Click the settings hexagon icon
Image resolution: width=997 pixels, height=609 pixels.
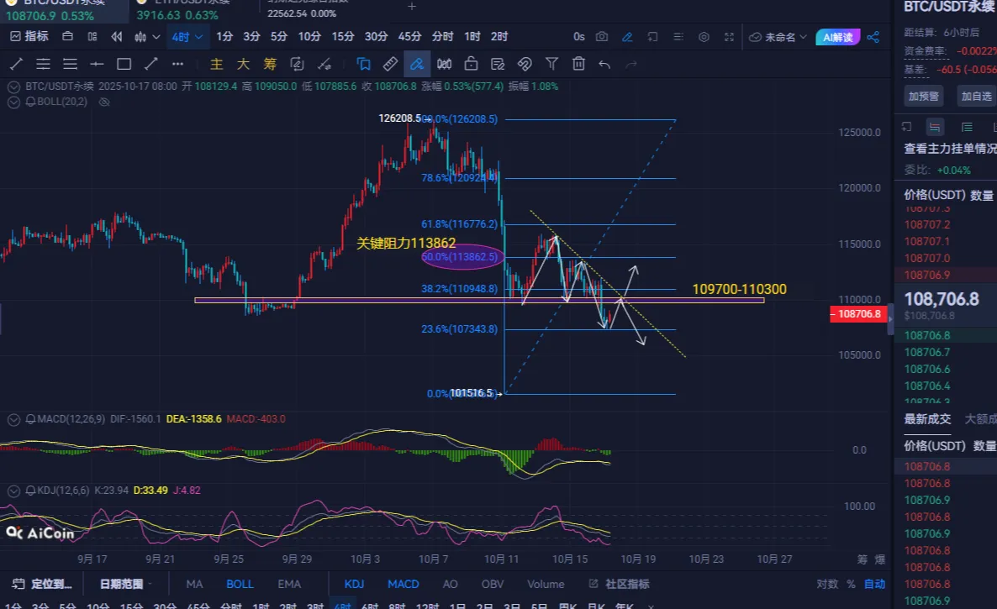tap(704, 37)
